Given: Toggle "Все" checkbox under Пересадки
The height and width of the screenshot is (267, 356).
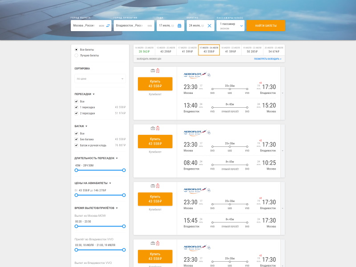Looking at the screenshot, I should [76, 101].
